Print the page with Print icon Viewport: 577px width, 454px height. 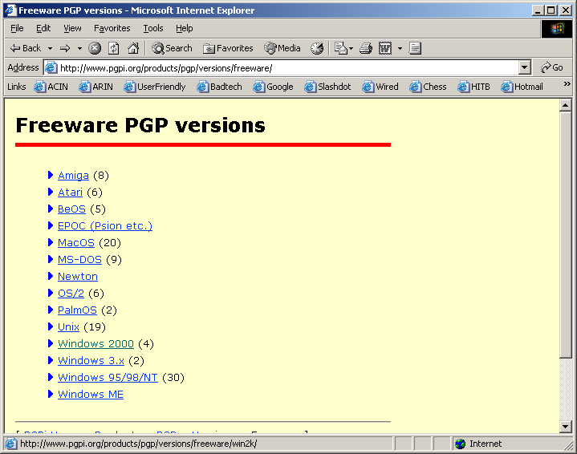point(366,48)
